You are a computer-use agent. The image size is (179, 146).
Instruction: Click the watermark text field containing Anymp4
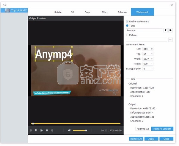click(x=144, y=30)
